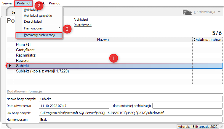Click the Ostatnia archiwi column header
The height and width of the screenshot is (129, 224).
click(207, 39)
